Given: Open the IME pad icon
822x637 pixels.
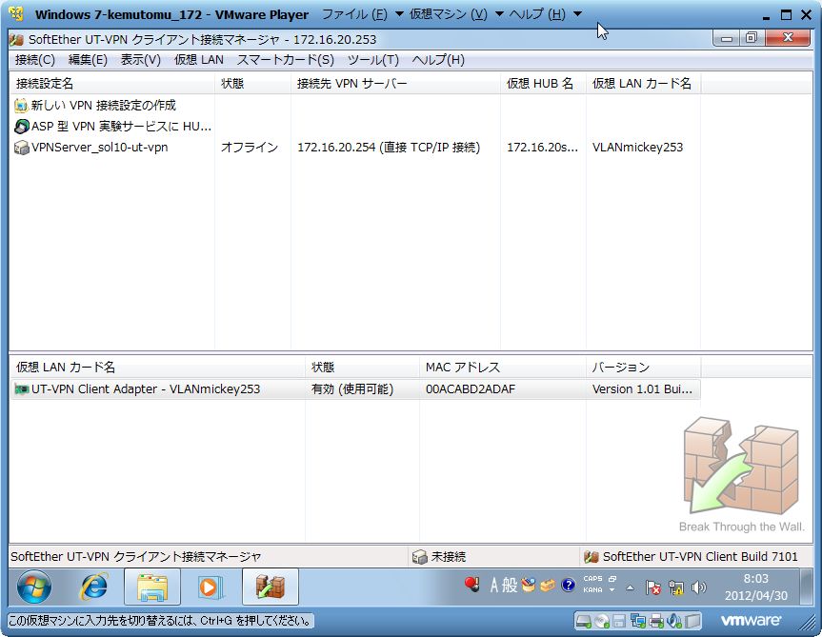Looking at the screenshot, I should pyautogui.click(x=529, y=585).
